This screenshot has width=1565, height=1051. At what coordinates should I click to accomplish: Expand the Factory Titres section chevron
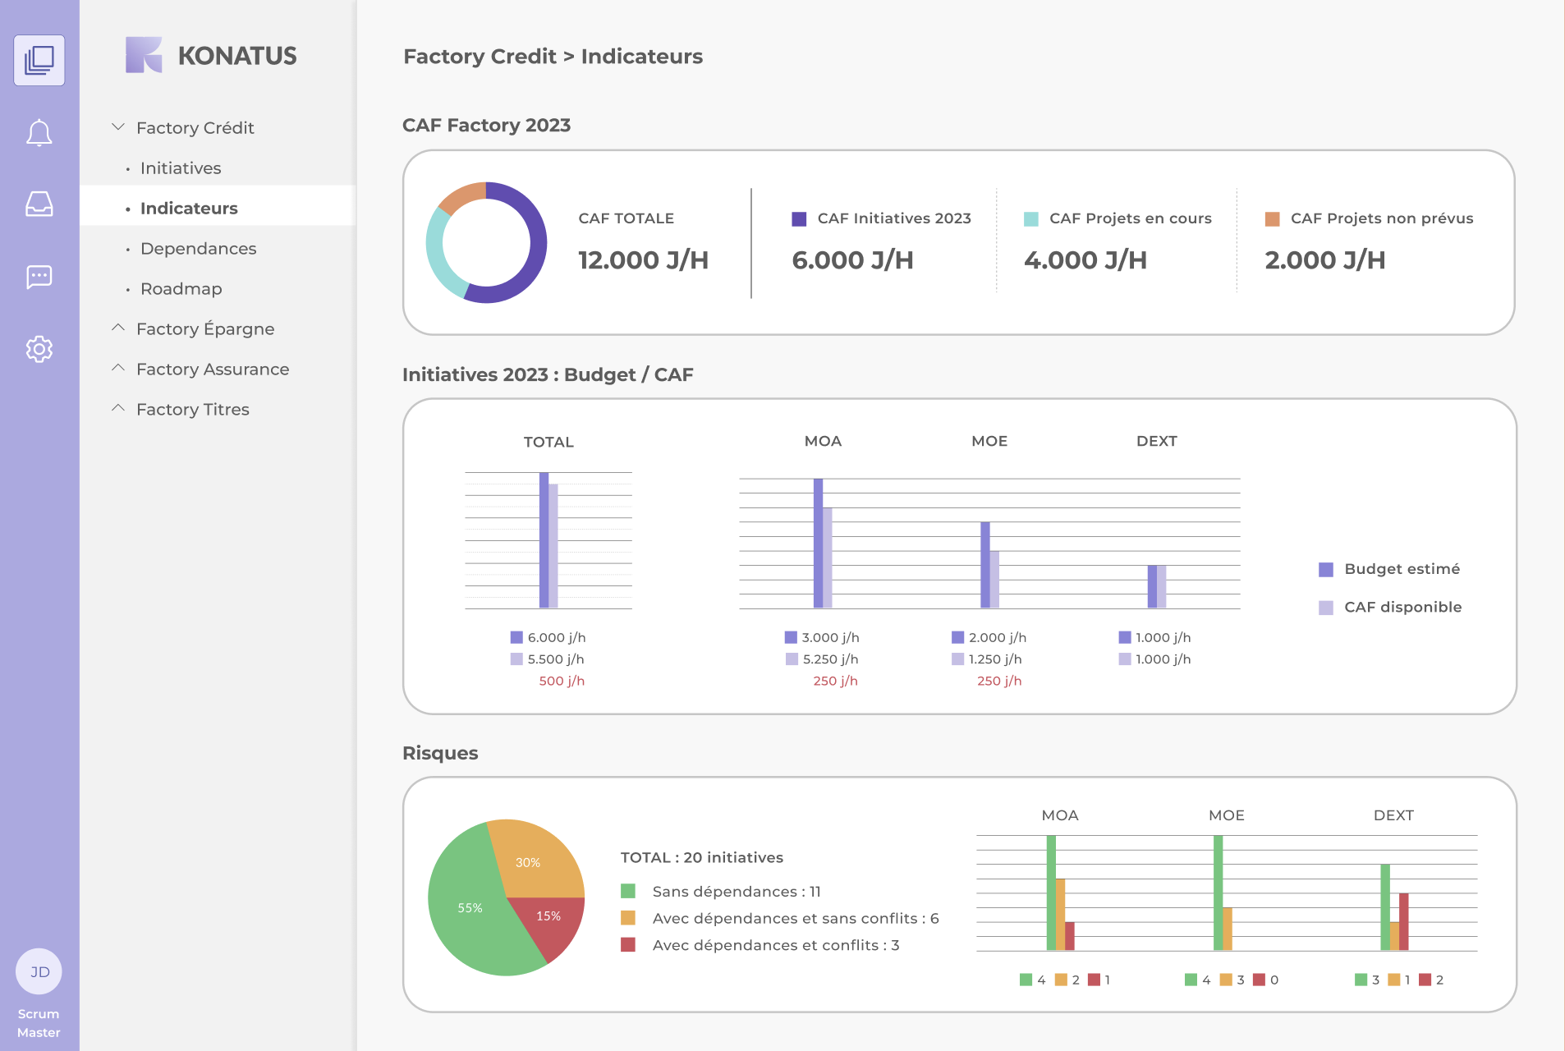pyautogui.click(x=118, y=409)
